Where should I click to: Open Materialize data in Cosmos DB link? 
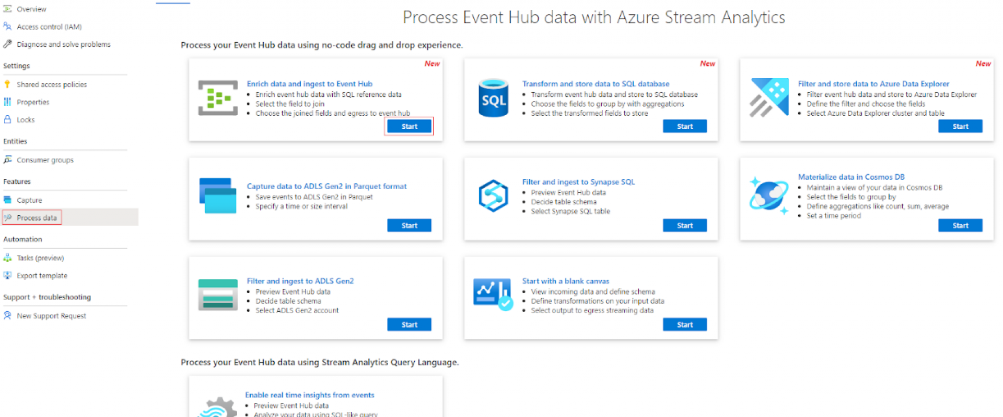(x=851, y=177)
